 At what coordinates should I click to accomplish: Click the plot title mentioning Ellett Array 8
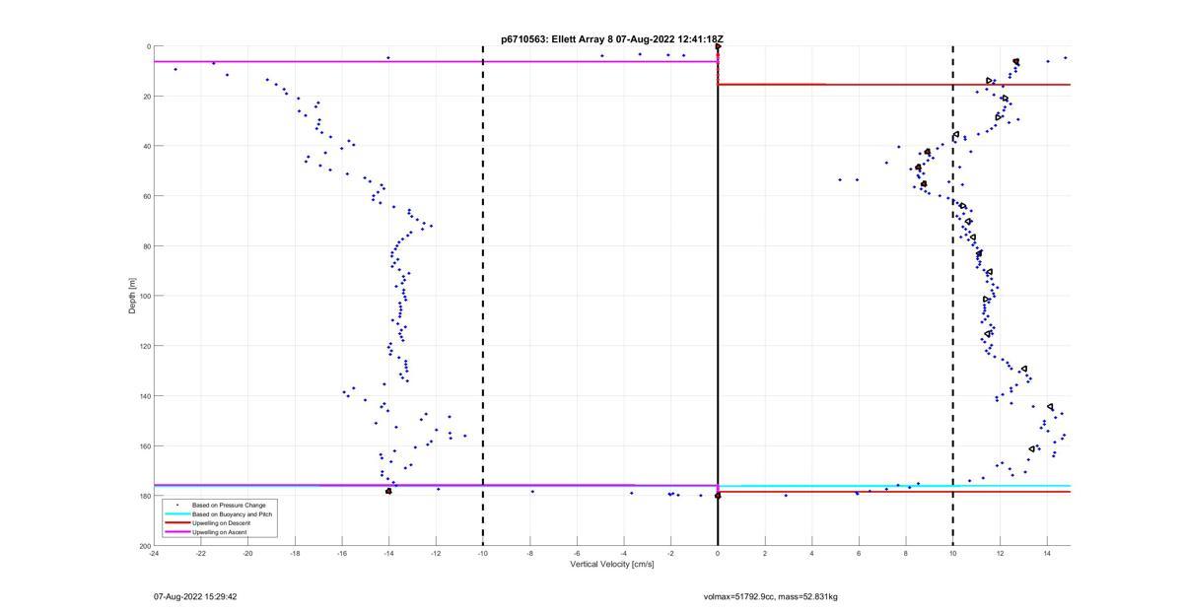coord(612,39)
